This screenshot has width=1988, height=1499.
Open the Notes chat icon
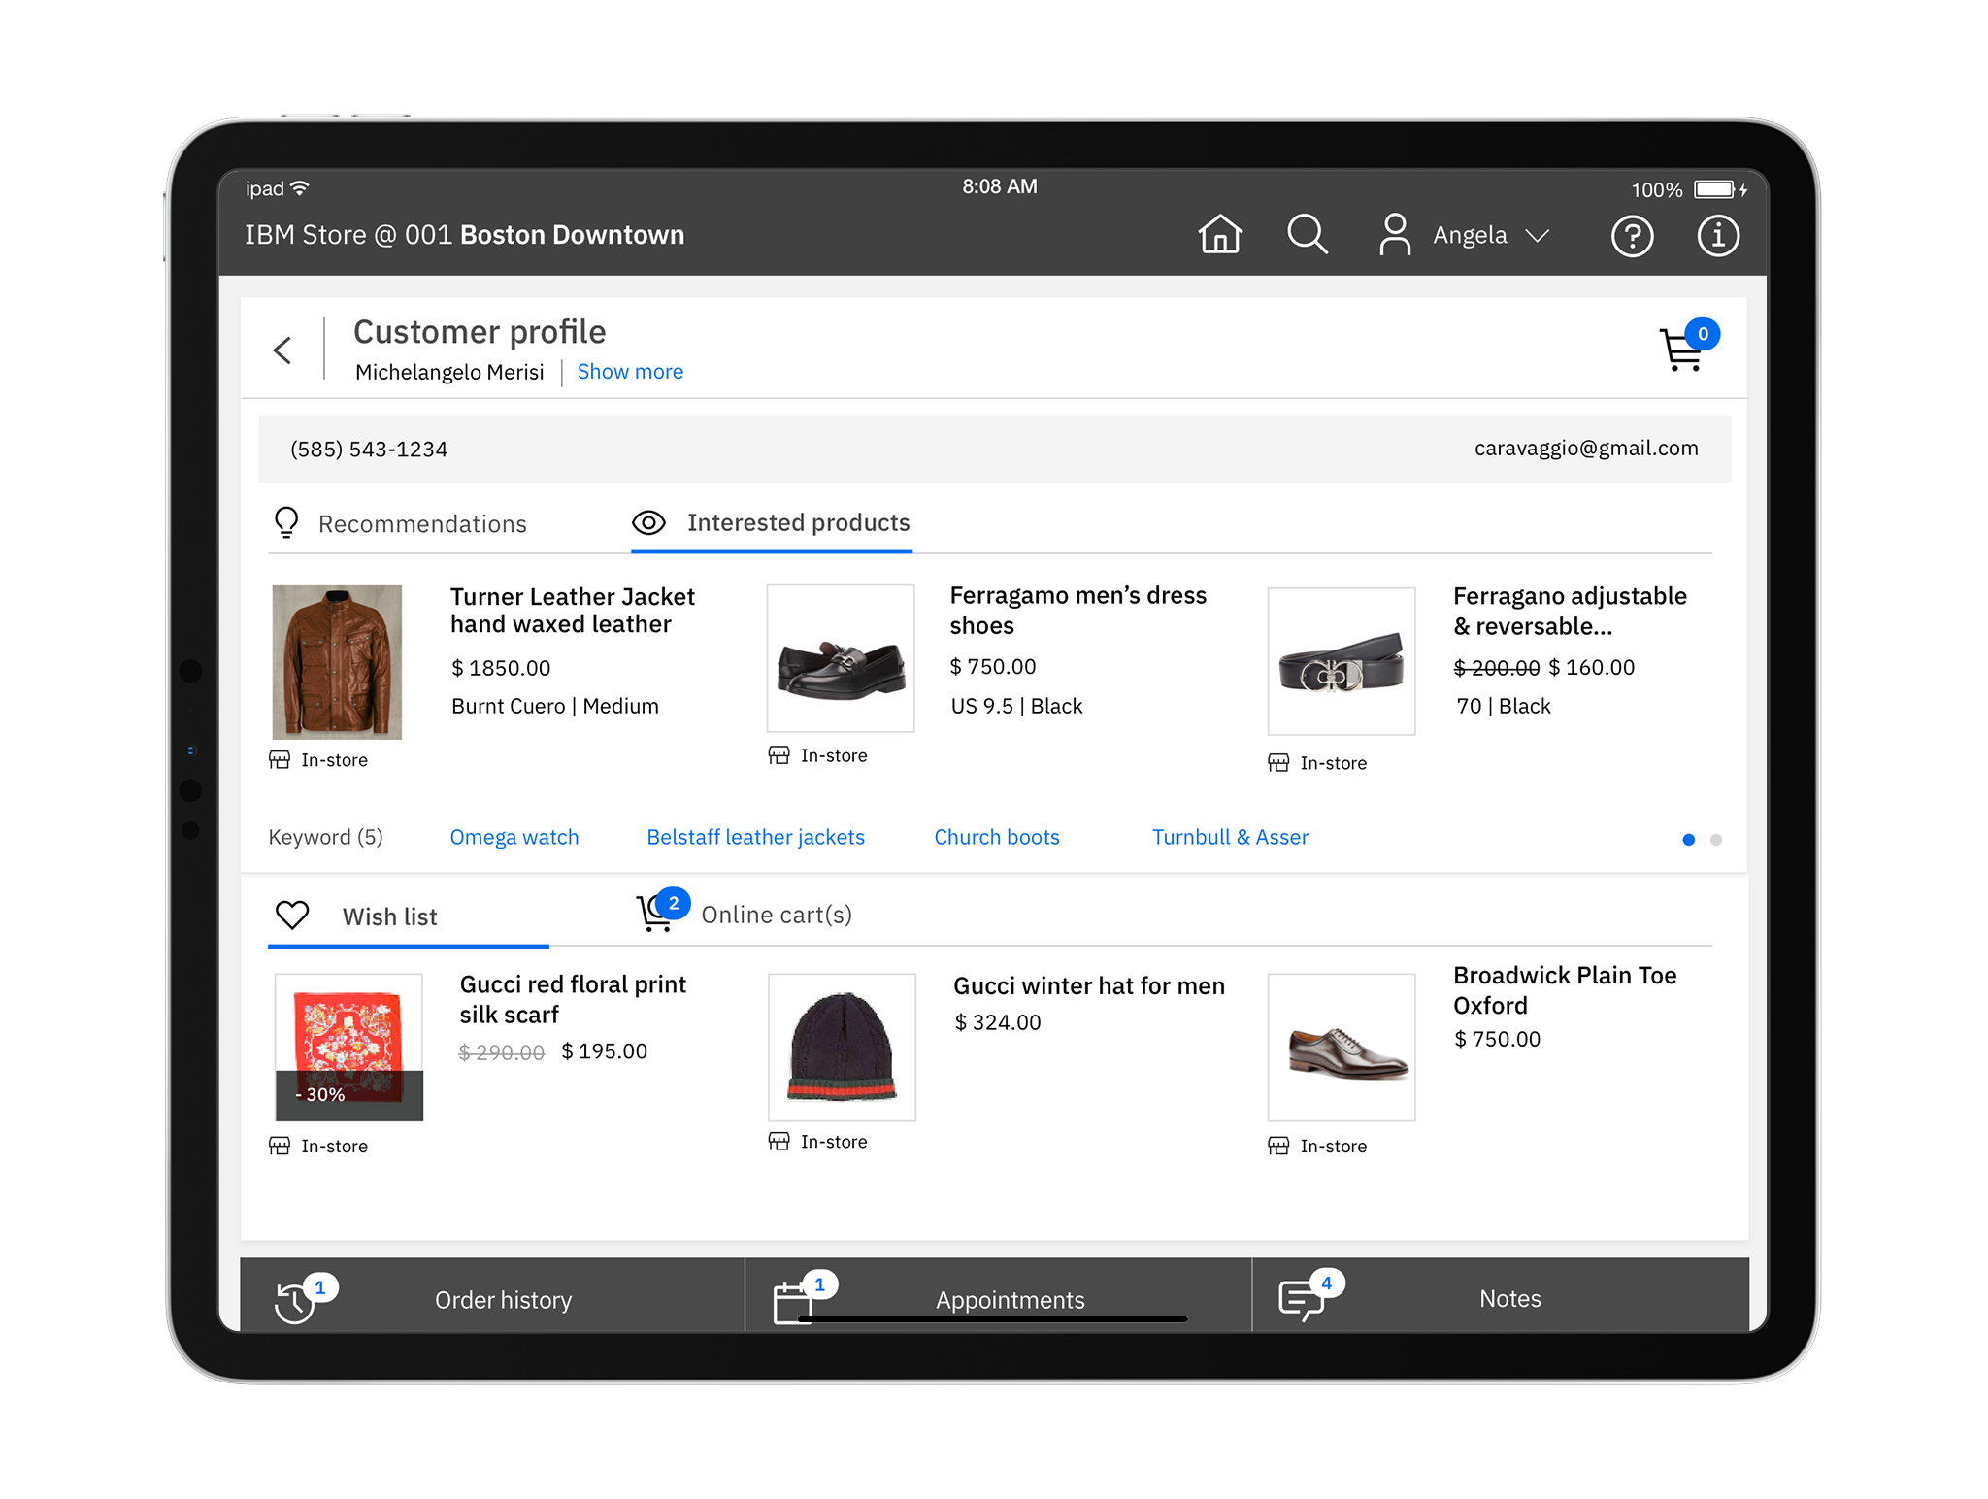[x=1302, y=1299]
